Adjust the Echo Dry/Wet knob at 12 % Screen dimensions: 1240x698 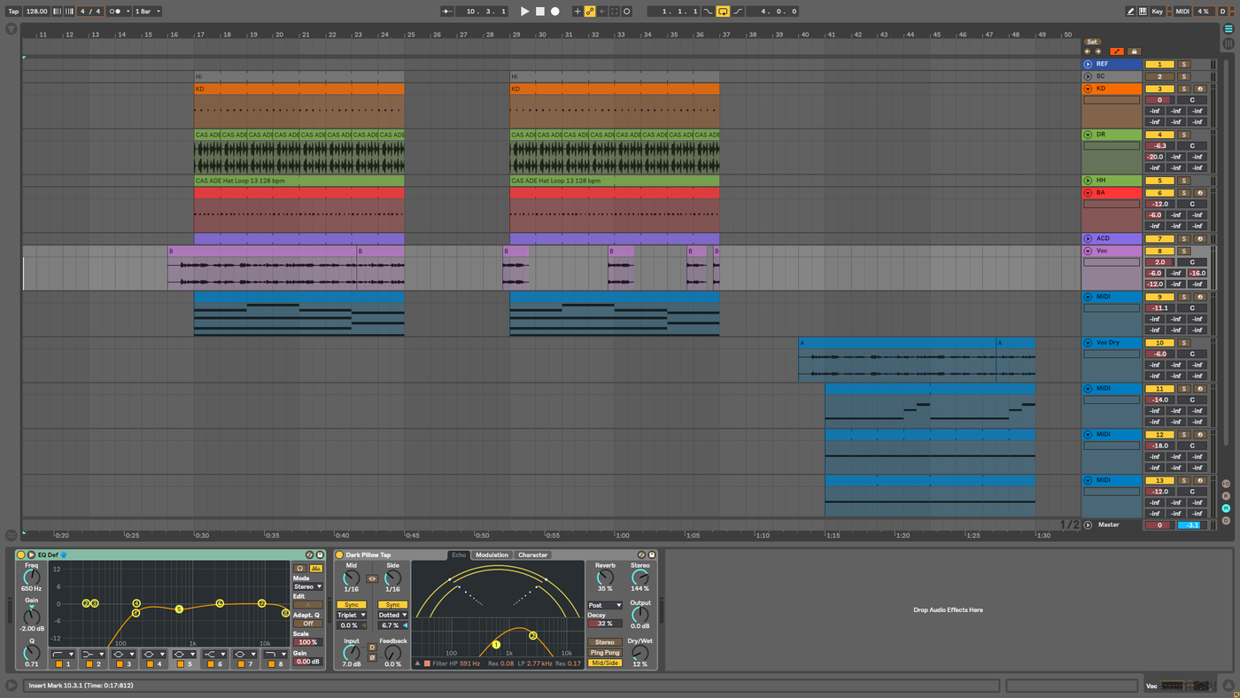click(x=639, y=653)
